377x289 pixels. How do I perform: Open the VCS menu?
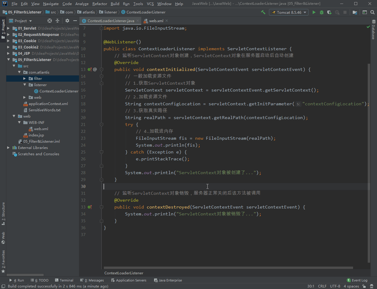pyautogui.click(x=150, y=4)
